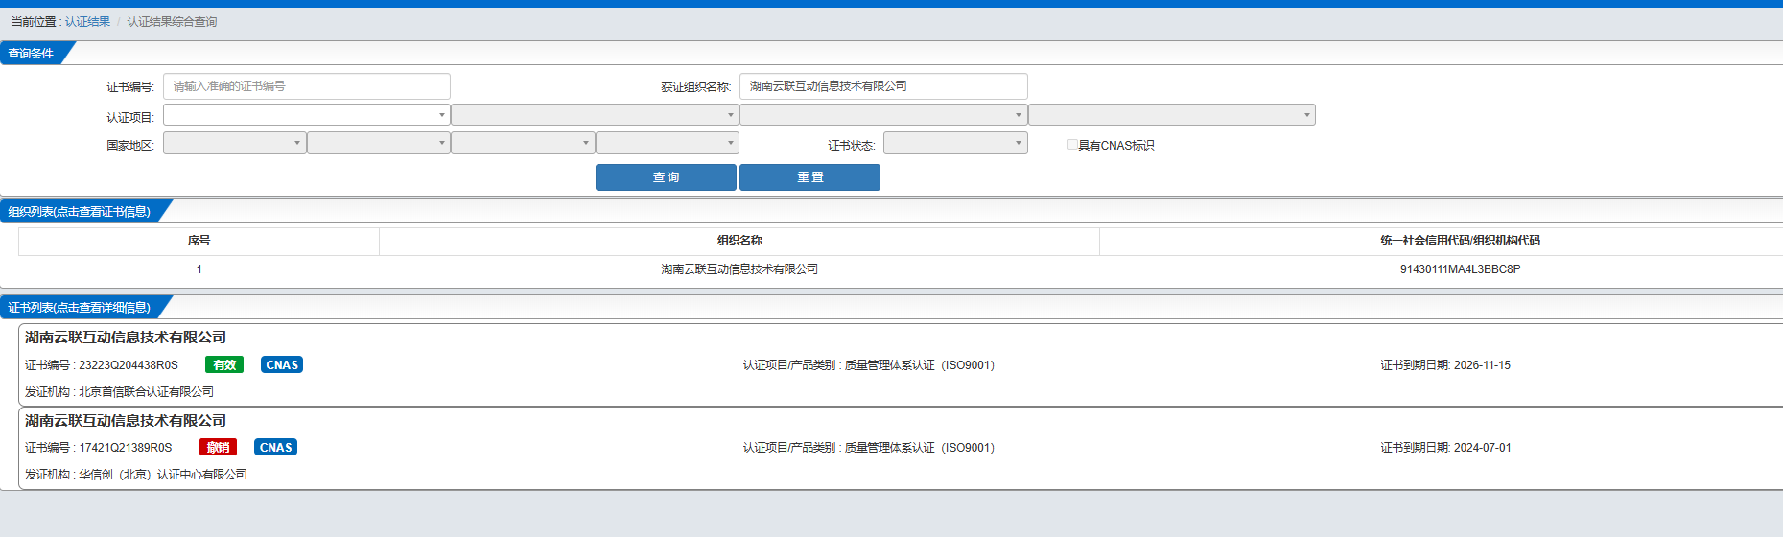Open first certificate card title 湖南云联互动信息技术有限公司
Screen dimensions: 1783x537
pos(126,338)
